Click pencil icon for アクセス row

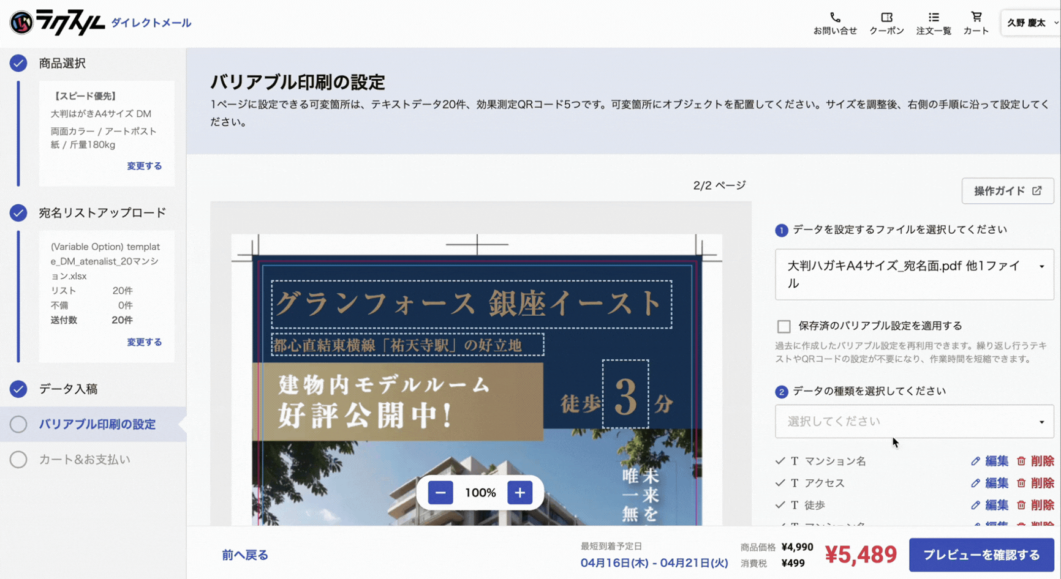pos(975,483)
